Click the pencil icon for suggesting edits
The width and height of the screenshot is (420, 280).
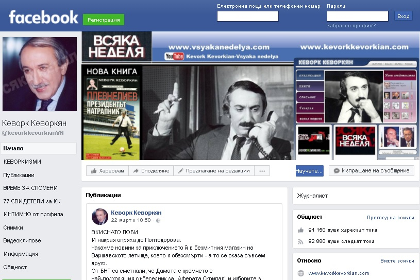(x=181, y=170)
